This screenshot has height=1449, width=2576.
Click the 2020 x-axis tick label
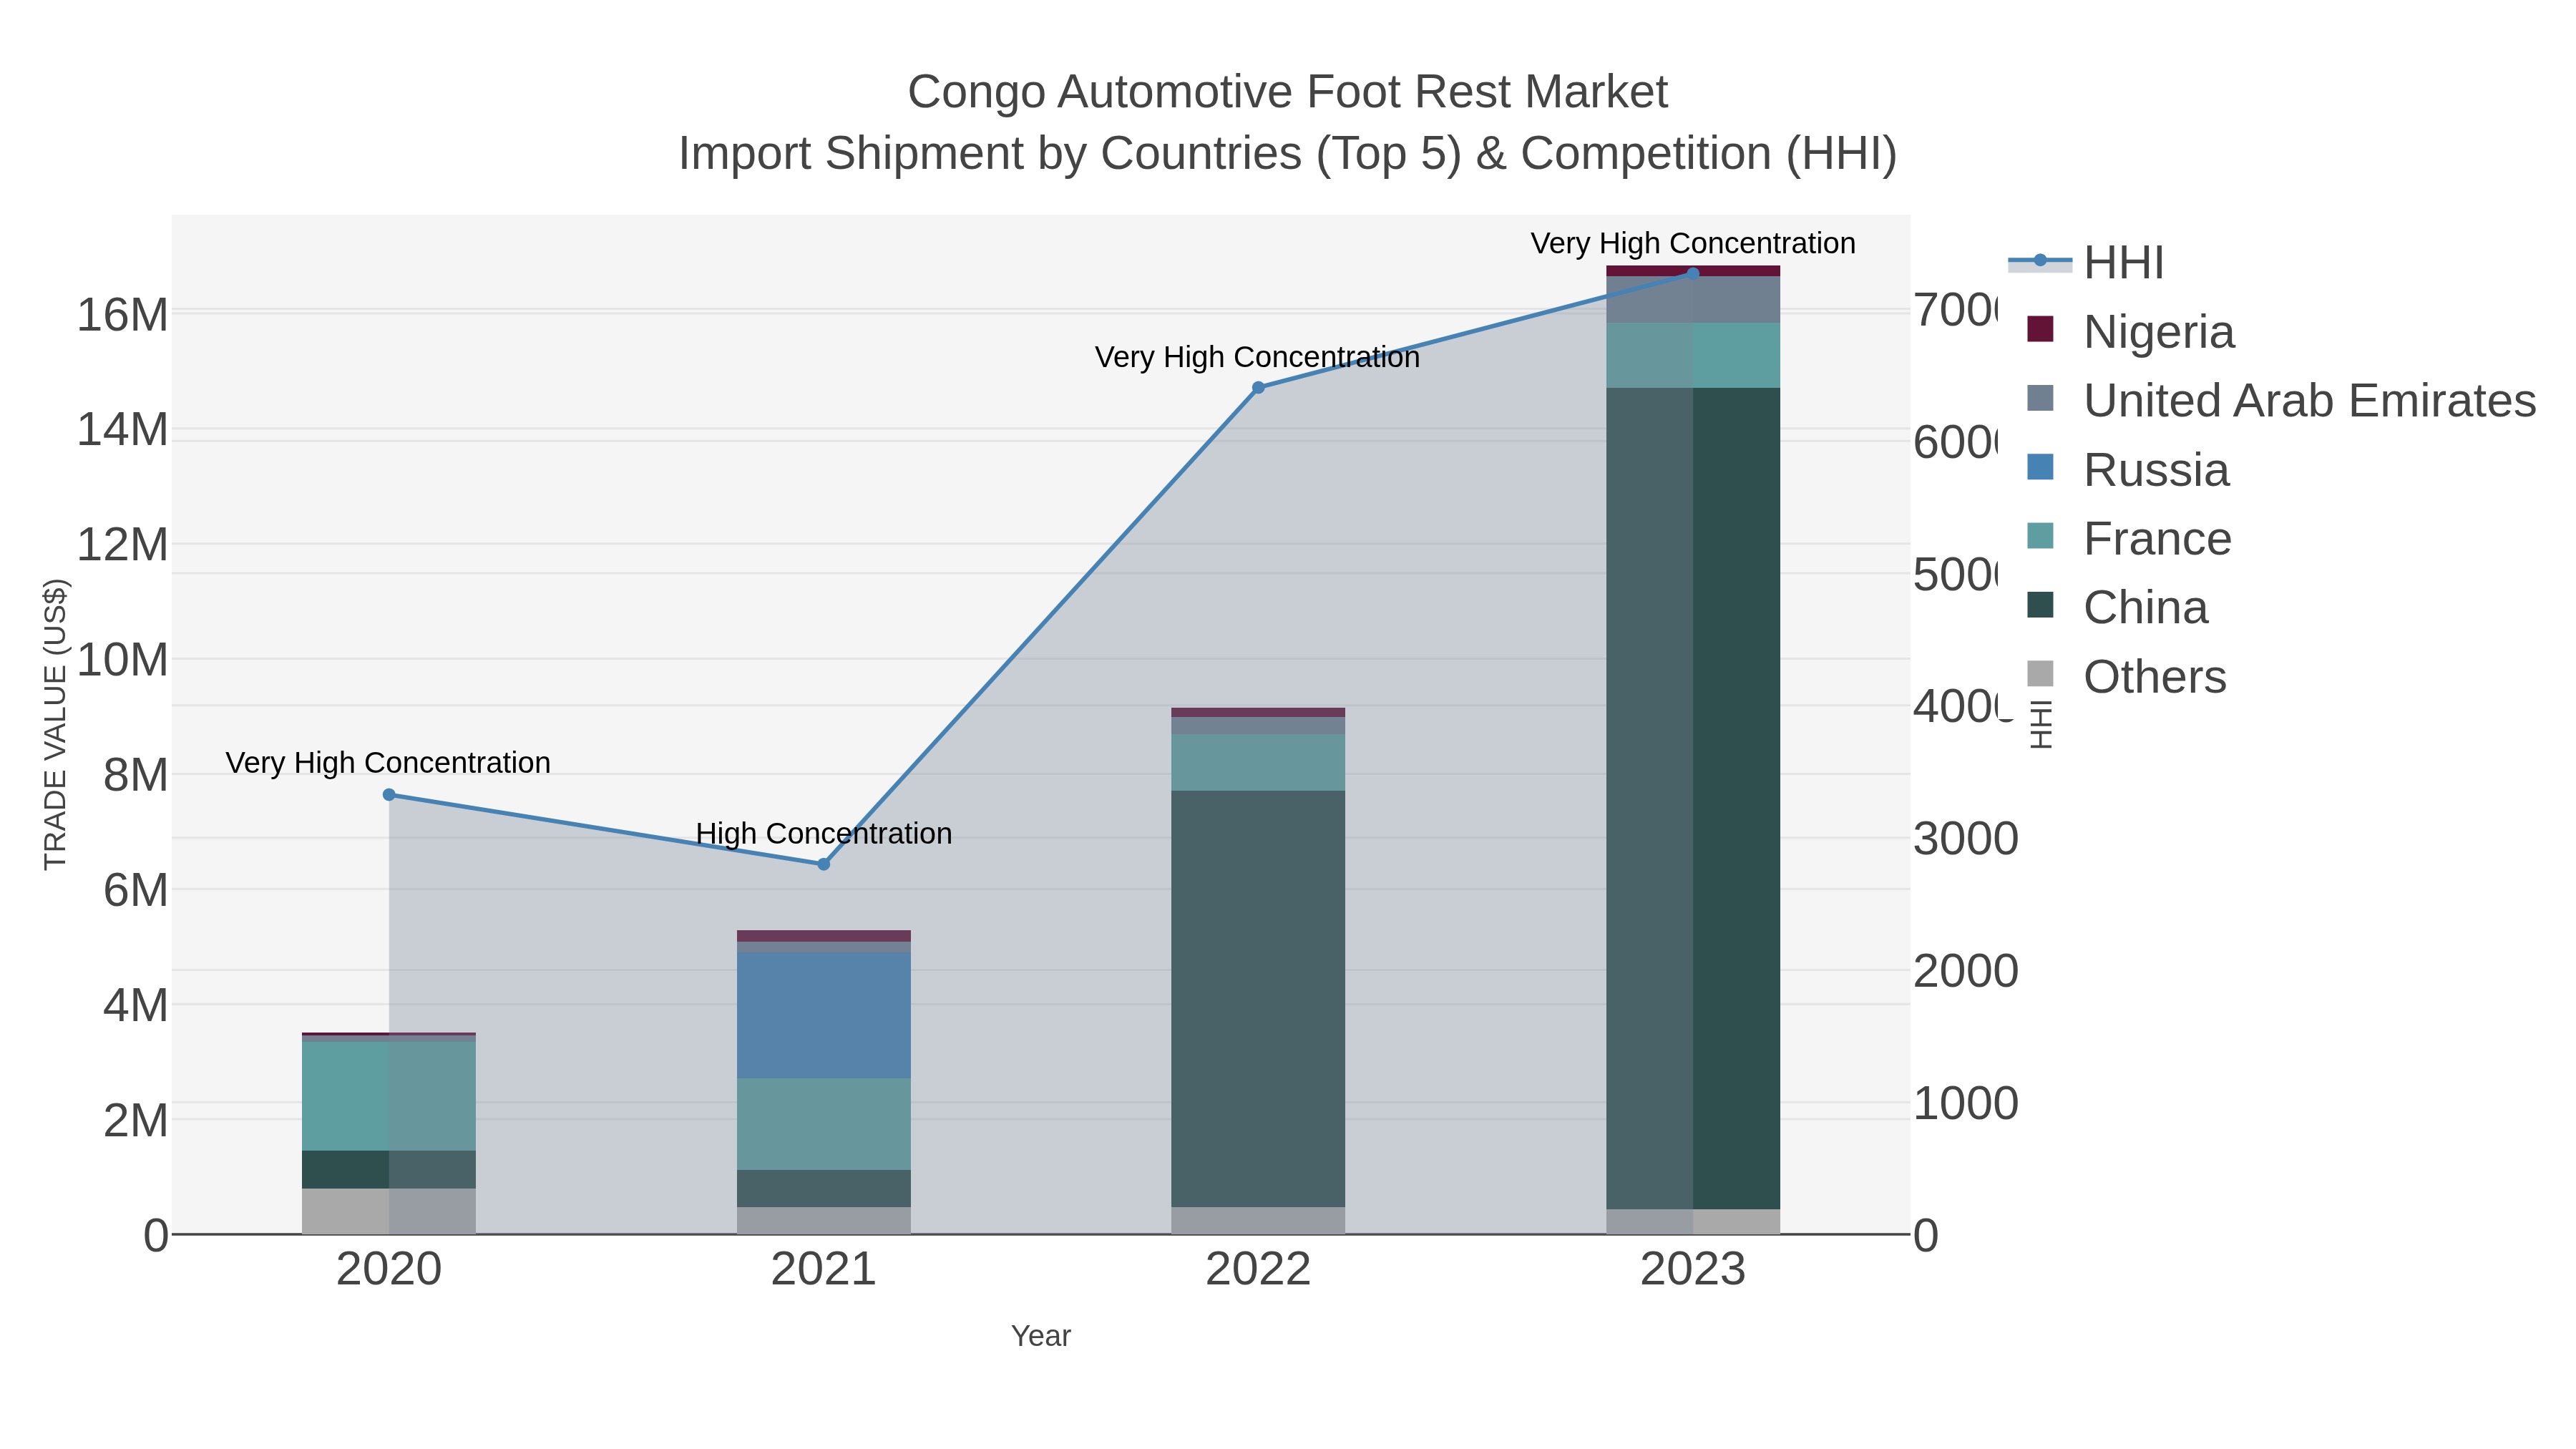[x=389, y=1270]
